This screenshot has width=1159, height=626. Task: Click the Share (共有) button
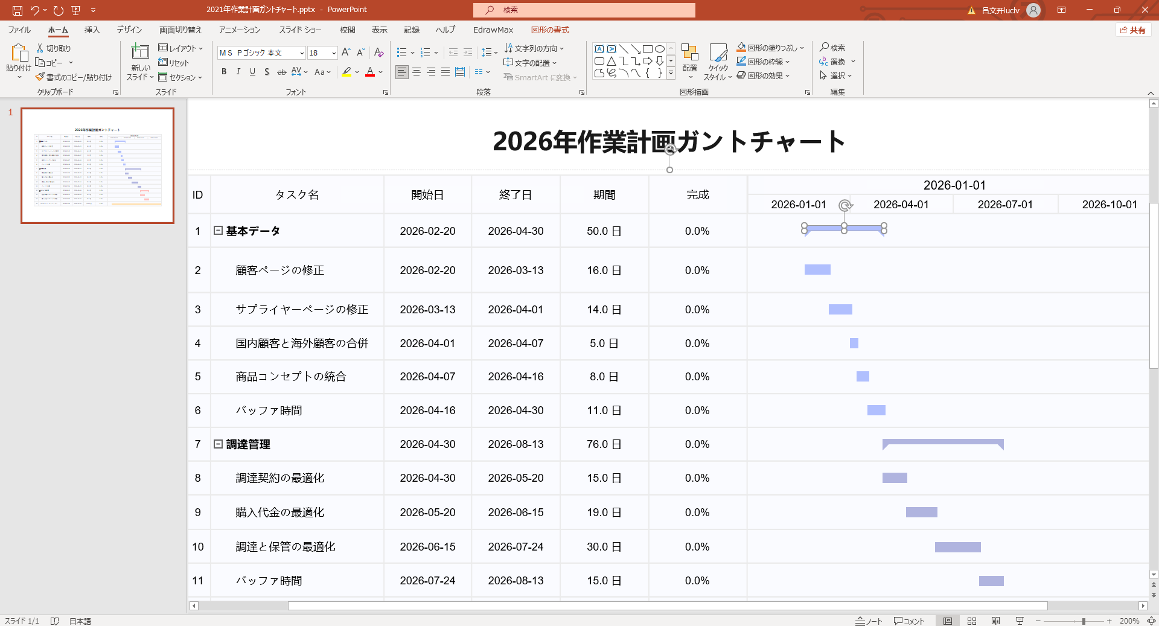1133,30
